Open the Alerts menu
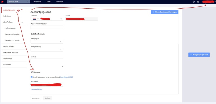This screenshot has width=216, height=104. [49, 2]
